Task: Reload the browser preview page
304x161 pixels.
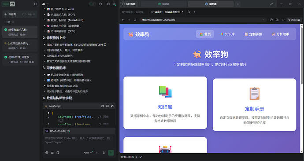Action: (x=135, y=20)
